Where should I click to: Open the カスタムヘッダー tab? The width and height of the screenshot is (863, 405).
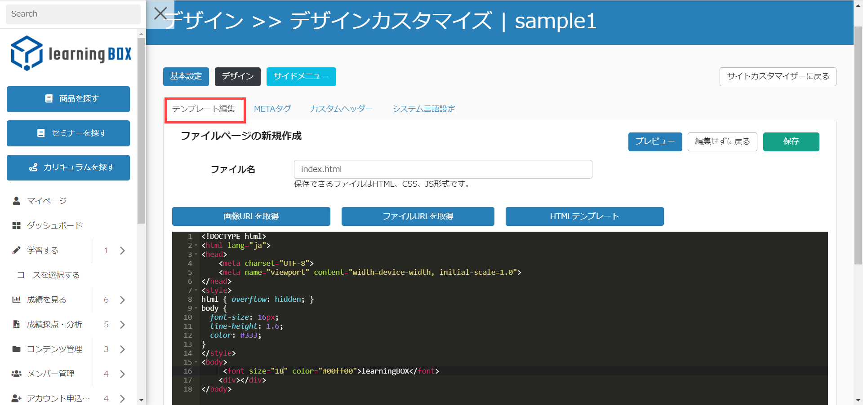(341, 109)
